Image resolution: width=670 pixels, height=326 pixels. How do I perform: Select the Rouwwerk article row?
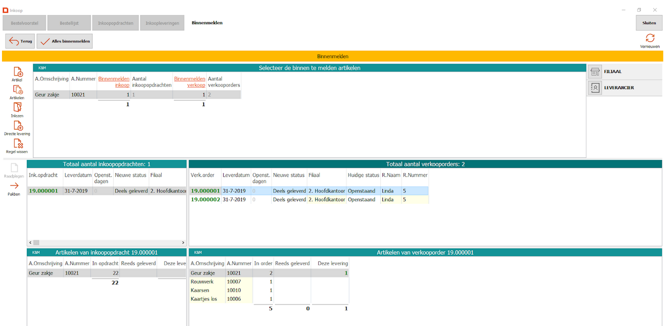click(x=202, y=281)
